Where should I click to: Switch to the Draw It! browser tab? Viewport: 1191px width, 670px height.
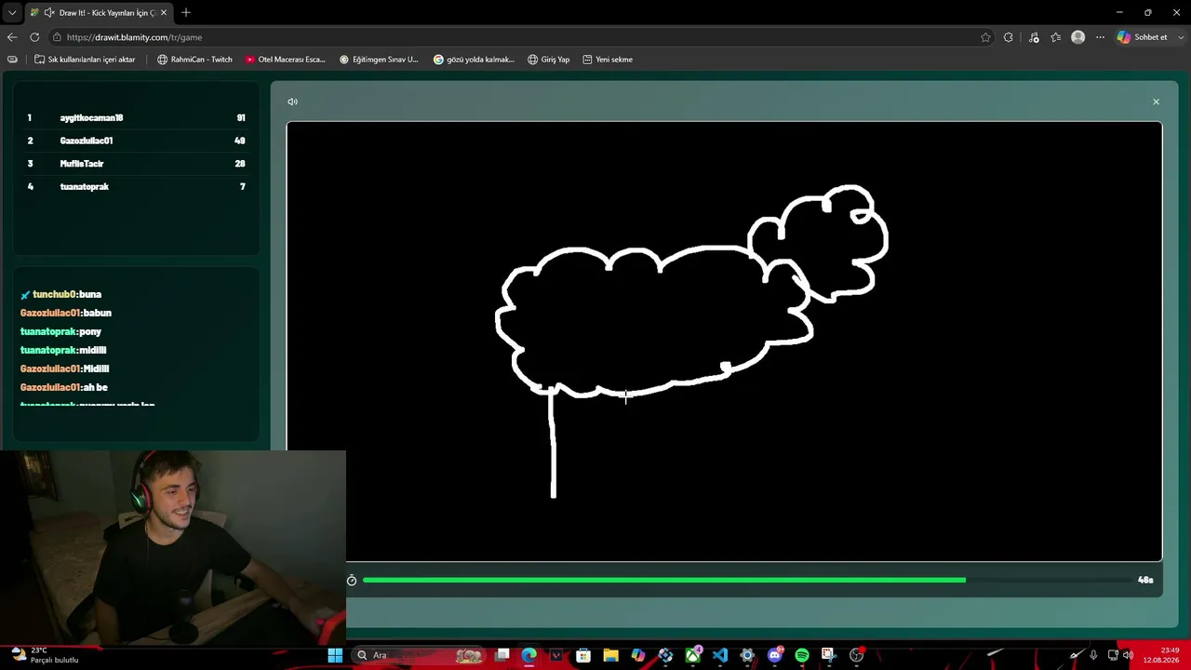click(97, 13)
